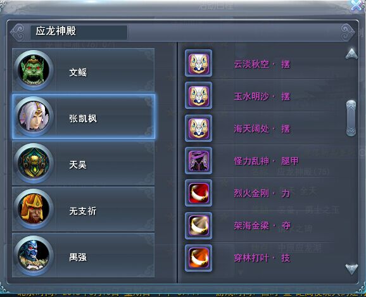Open the 海天阔处·摆 loot name
The width and height of the screenshot is (366, 297).
point(262,129)
